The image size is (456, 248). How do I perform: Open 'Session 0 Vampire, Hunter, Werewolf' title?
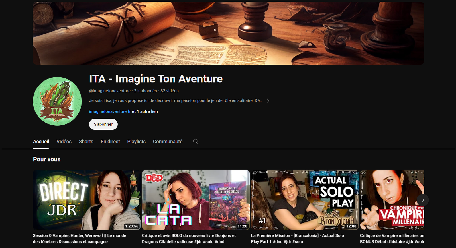point(80,239)
